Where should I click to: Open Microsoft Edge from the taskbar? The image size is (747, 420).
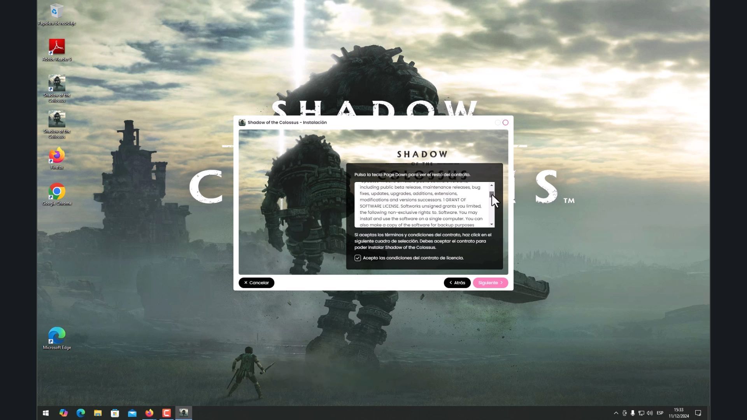[81, 413]
